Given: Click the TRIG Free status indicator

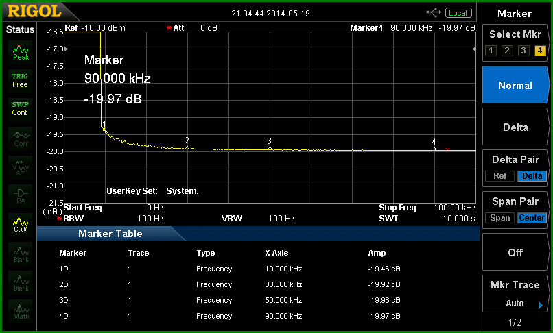Looking at the screenshot, I should pyautogui.click(x=20, y=81).
